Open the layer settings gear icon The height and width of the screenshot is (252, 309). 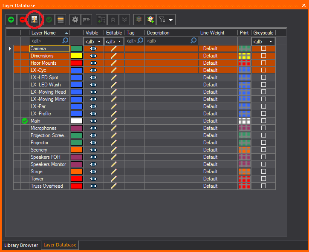[x=75, y=20]
